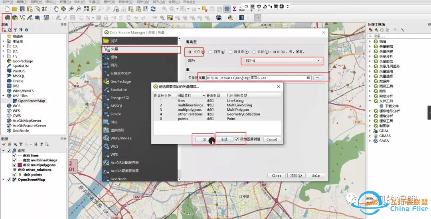Select the Pan Map hand tool

tap(56, 9)
